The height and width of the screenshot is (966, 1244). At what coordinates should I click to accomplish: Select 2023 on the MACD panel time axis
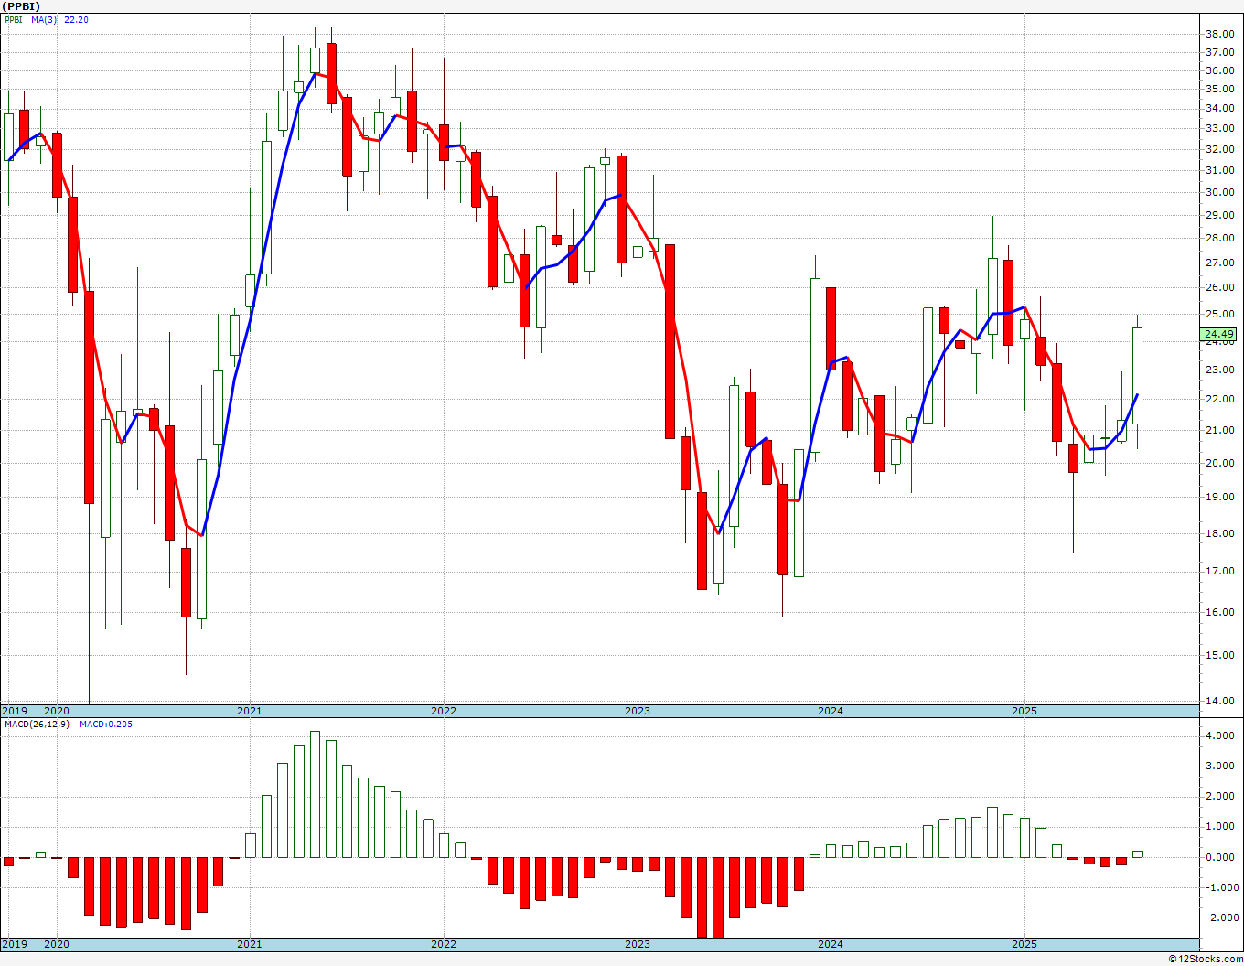[637, 944]
